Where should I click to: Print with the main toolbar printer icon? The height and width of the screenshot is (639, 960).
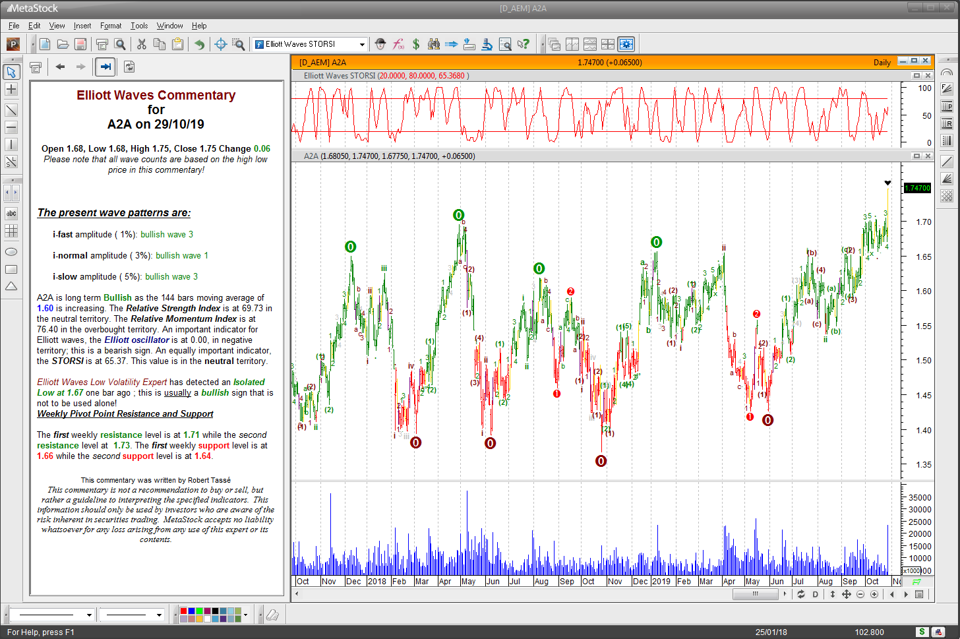tap(102, 44)
